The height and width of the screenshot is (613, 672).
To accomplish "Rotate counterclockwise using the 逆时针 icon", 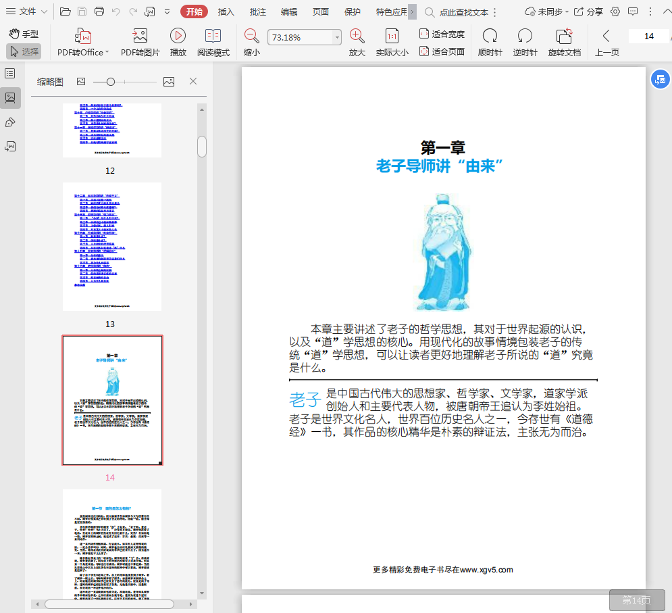I will (525, 36).
